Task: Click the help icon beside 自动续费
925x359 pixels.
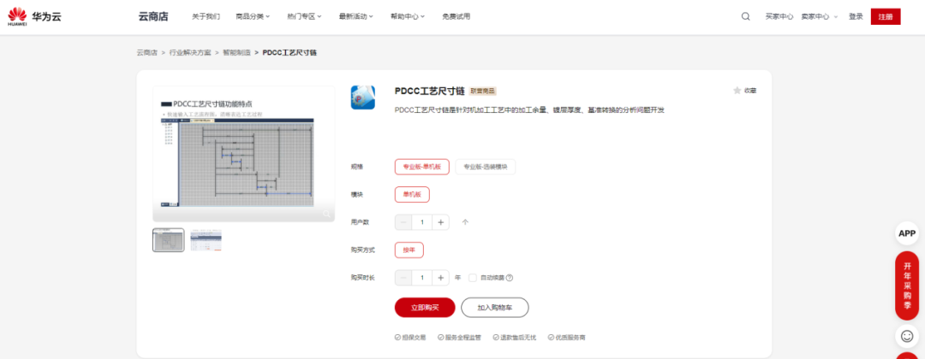Action: [509, 278]
